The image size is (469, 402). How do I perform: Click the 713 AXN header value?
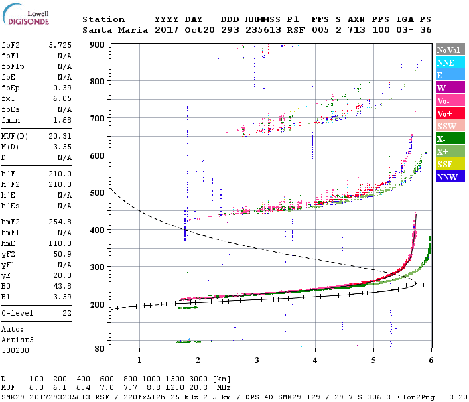(x=356, y=30)
